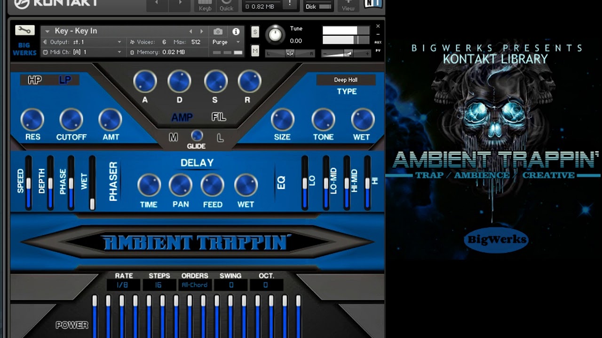Open the Purge dropdown menu
This screenshot has height=338, width=602.
pos(226,42)
